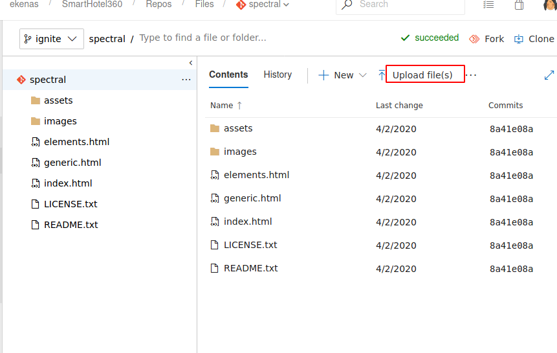
Task: Click the Upload file(s) button
Action: coord(424,75)
